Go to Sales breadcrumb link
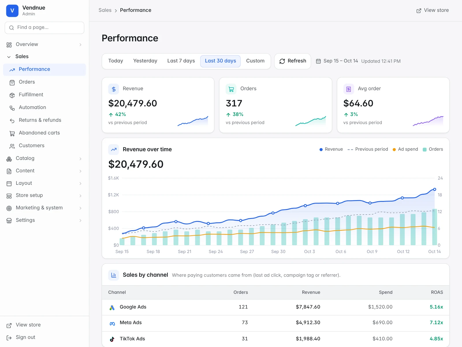 105,10
